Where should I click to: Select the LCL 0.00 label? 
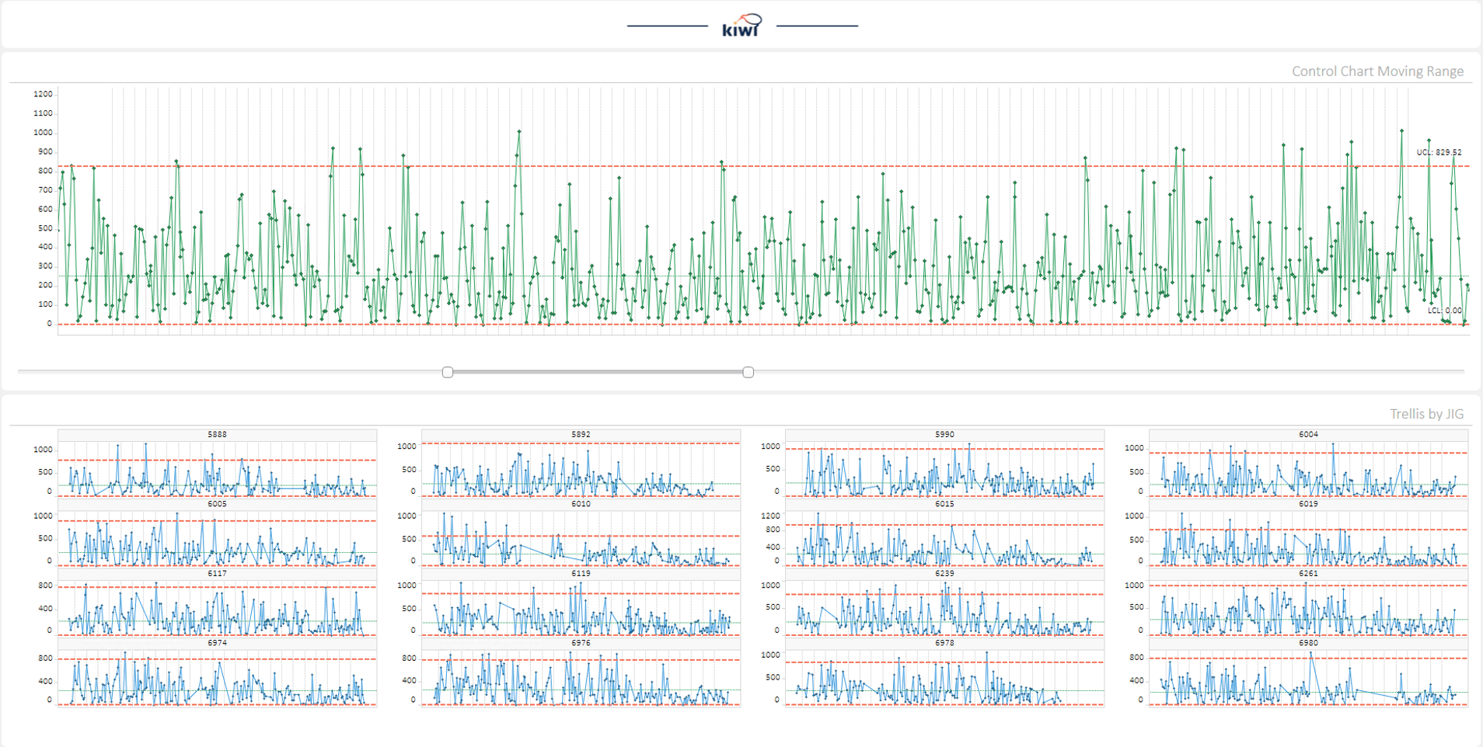(x=1443, y=311)
